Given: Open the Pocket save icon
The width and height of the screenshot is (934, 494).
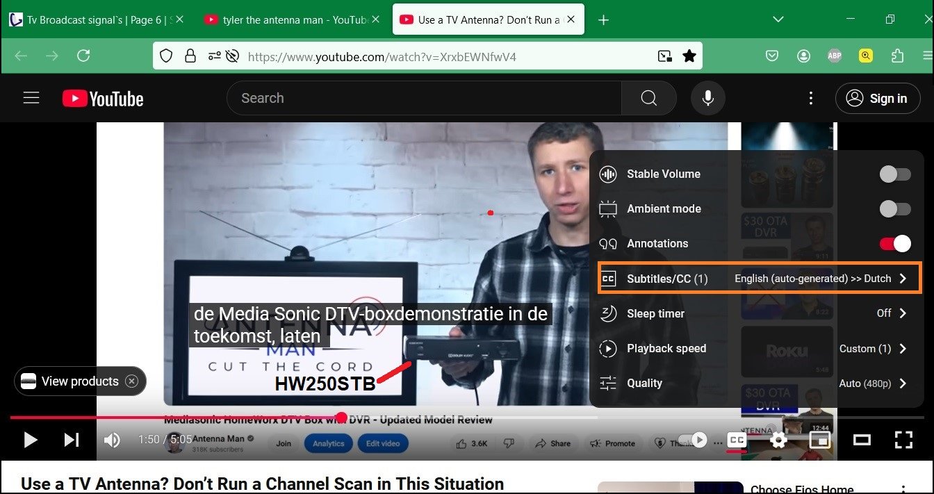Looking at the screenshot, I should tap(771, 56).
